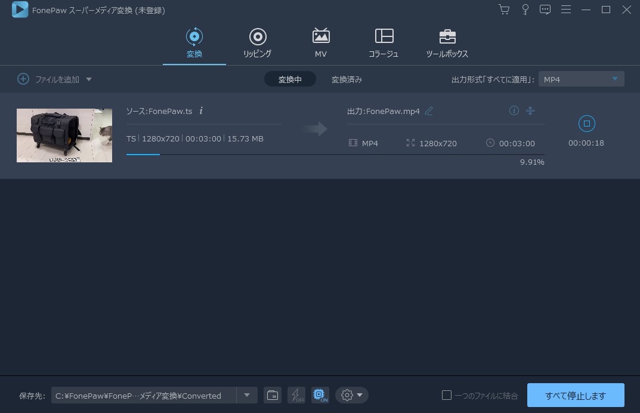Click the elapsed time 00:00:18
640x413 pixels.
click(x=586, y=143)
